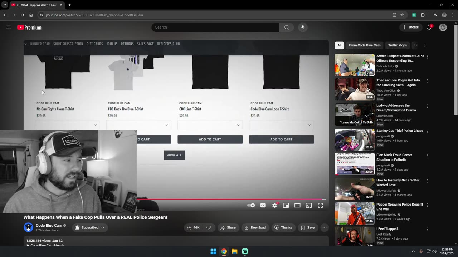Open SHIRT SUBSCRIPTION menu item
Image resolution: width=458 pixels, height=257 pixels.
(x=68, y=44)
